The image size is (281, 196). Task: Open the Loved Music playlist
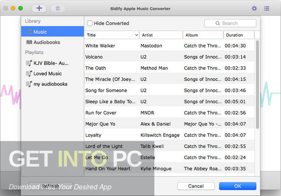(x=52, y=73)
